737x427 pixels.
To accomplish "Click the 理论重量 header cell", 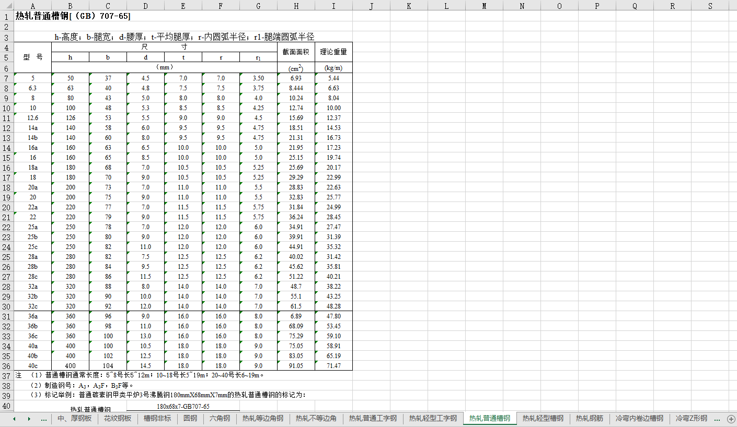I will [x=334, y=52].
